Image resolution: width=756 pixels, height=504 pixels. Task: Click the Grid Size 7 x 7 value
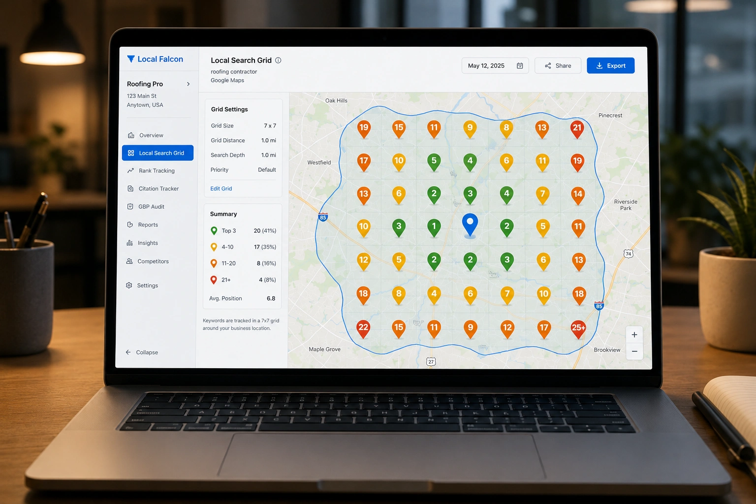[270, 126]
